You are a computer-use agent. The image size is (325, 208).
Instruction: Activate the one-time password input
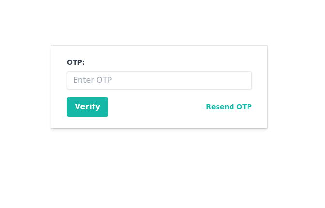159,80
